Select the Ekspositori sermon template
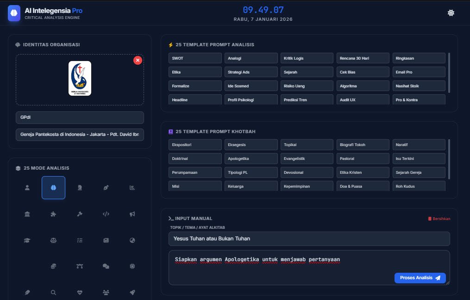This screenshot has width=470, height=300. pyautogui.click(x=195, y=145)
